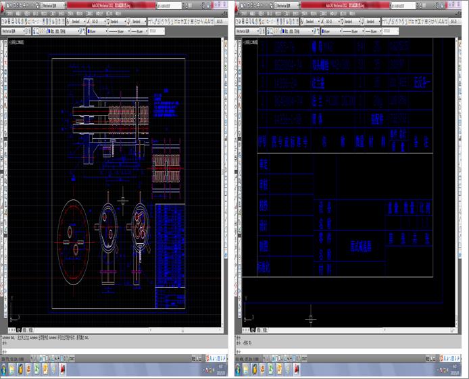Click the title bar search field in the right window

tap(403, 5)
